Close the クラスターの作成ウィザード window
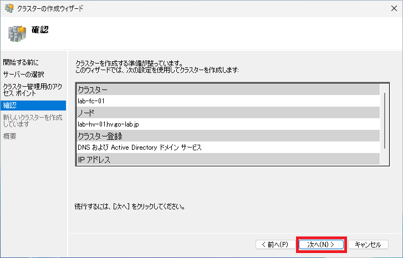 (x=394, y=8)
